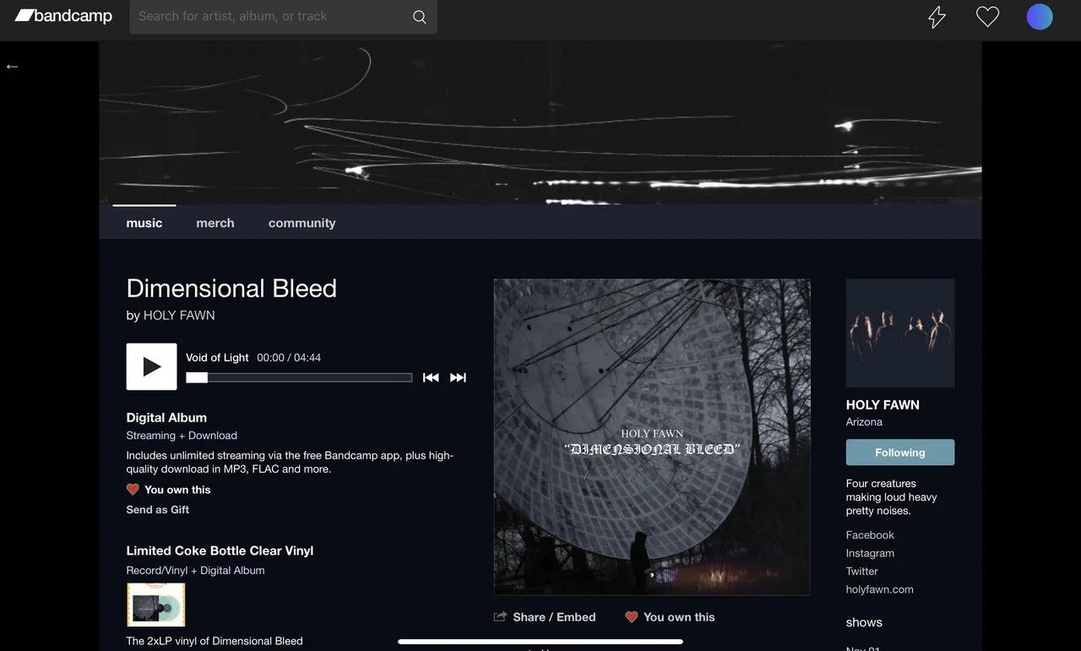Focus the artist, album, or track search field
This screenshot has width=1081, height=651.
[x=270, y=17]
